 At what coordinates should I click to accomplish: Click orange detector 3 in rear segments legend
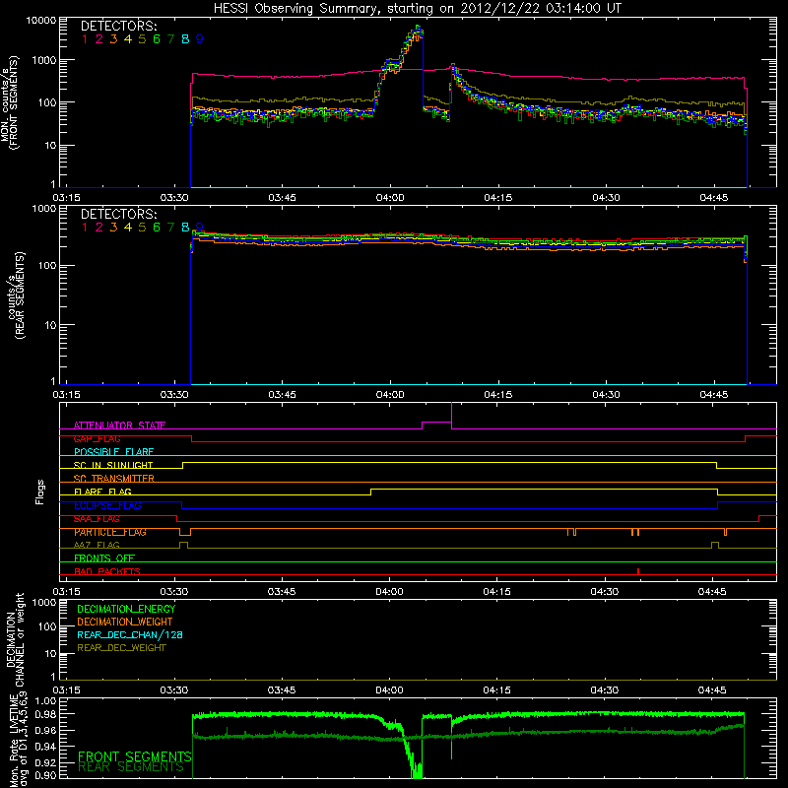pyautogui.click(x=113, y=228)
